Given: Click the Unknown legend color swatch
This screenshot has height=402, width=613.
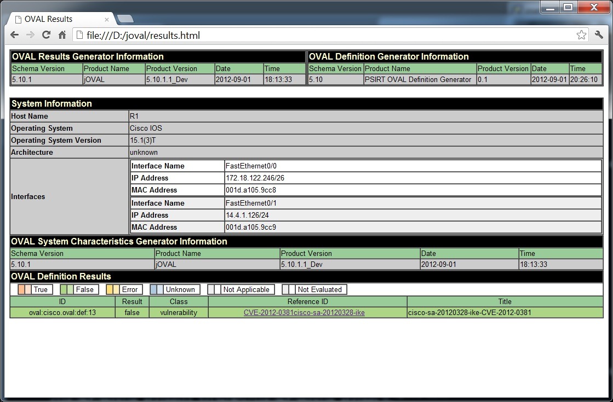Looking at the screenshot, I should click(x=157, y=289).
